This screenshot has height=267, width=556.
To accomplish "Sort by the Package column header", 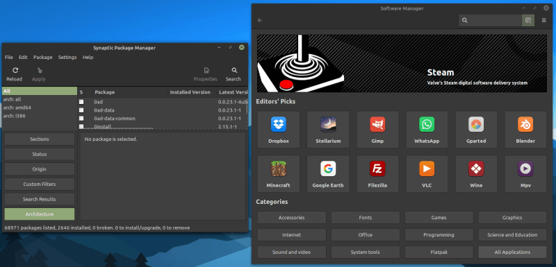I will point(130,92).
